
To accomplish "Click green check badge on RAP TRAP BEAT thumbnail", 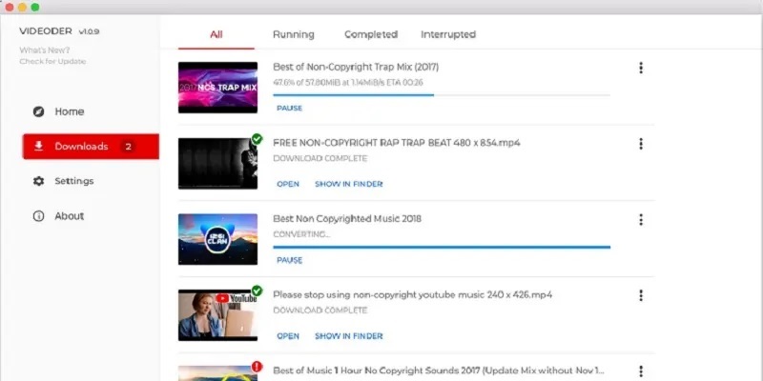I will (257, 139).
